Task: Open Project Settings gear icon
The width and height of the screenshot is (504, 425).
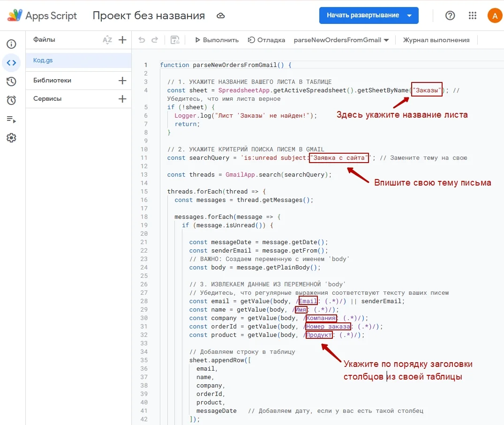Action: [11, 138]
